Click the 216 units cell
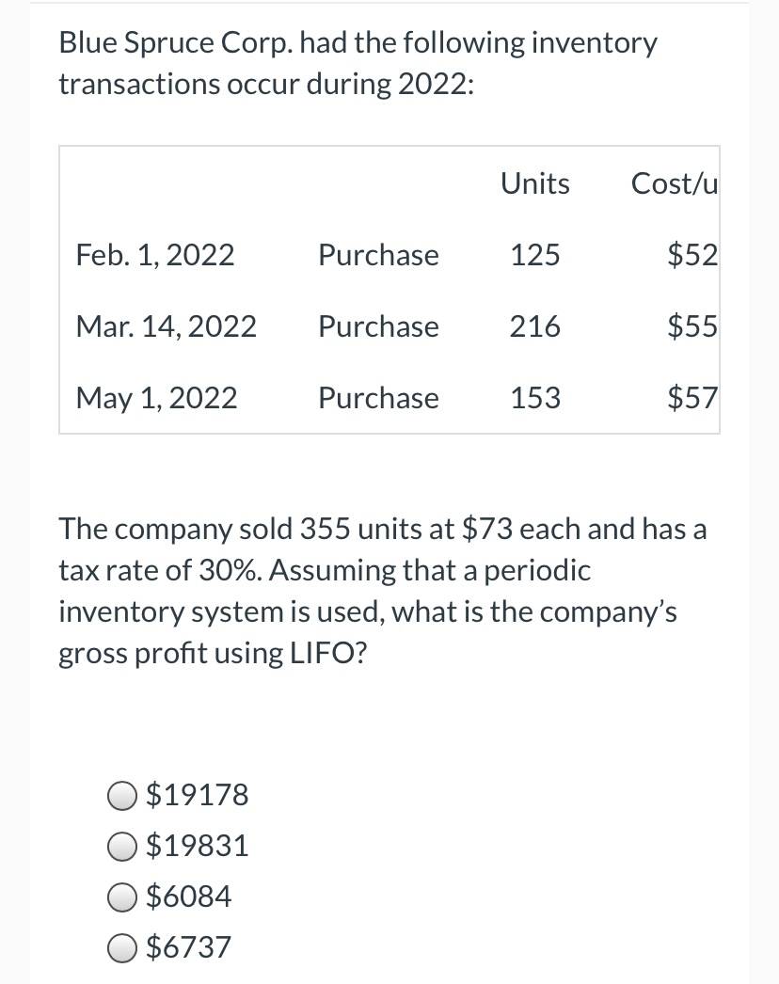The image size is (779, 984). pyautogui.click(x=535, y=327)
